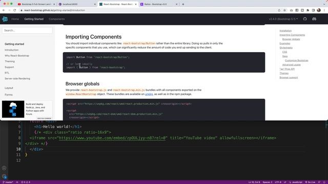The width and height of the screenshot is (328, 184).
Task: Jump to Browser support in table of contents
Action: pos(289,77)
